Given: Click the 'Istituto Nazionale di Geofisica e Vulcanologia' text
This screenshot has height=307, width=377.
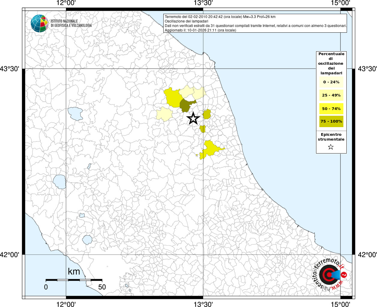Looking at the screenshot, I should (71, 23).
